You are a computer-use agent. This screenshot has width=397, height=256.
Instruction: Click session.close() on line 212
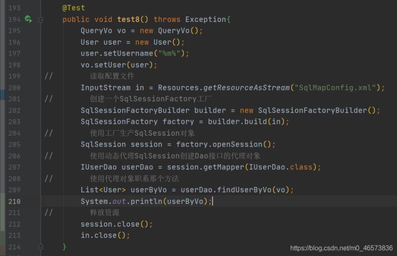[117, 224]
